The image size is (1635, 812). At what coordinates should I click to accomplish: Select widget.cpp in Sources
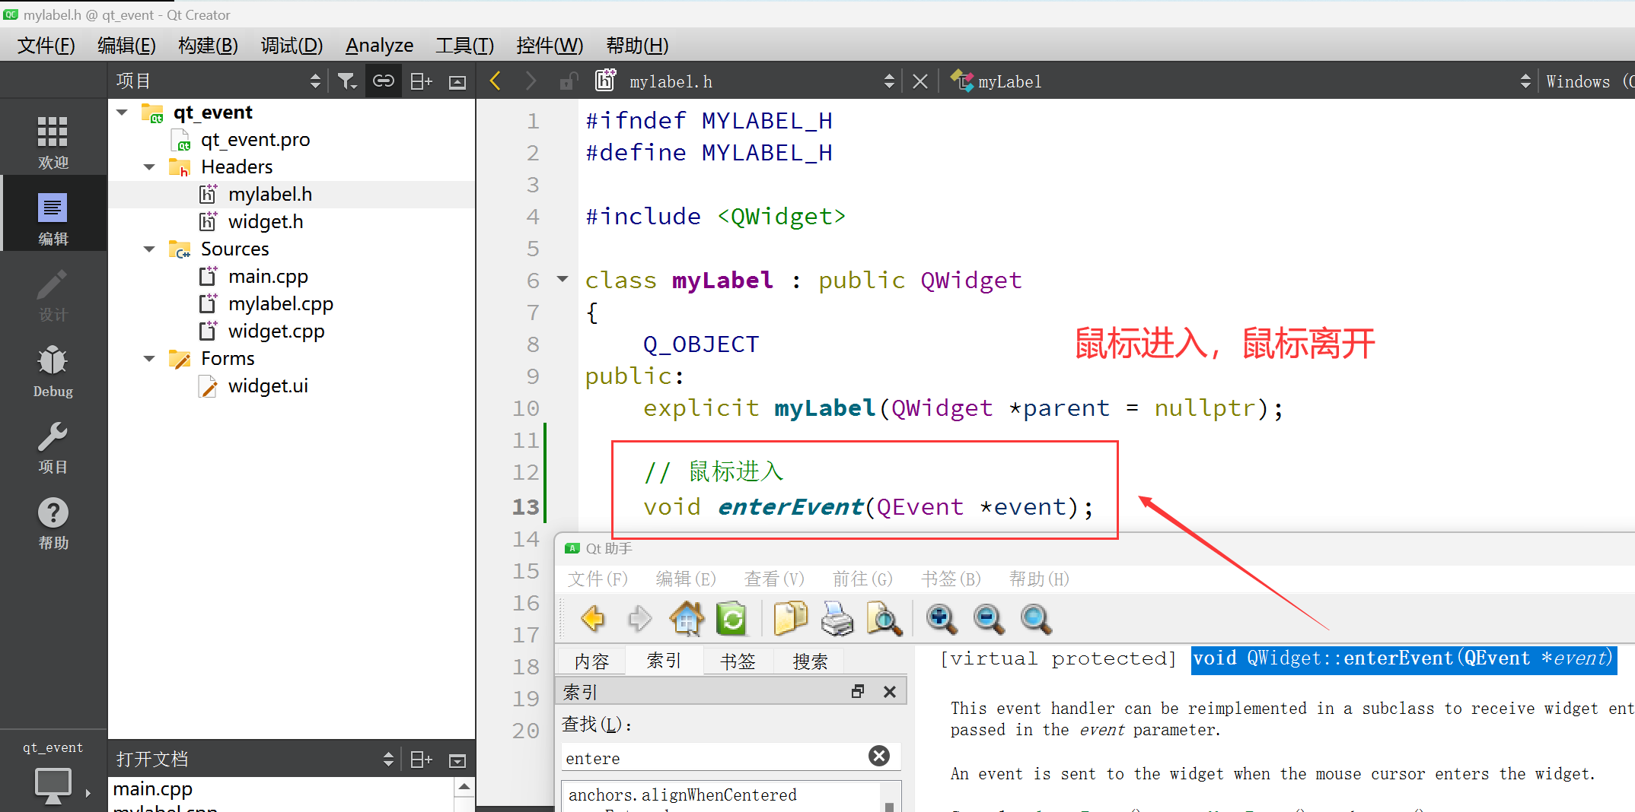click(276, 331)
